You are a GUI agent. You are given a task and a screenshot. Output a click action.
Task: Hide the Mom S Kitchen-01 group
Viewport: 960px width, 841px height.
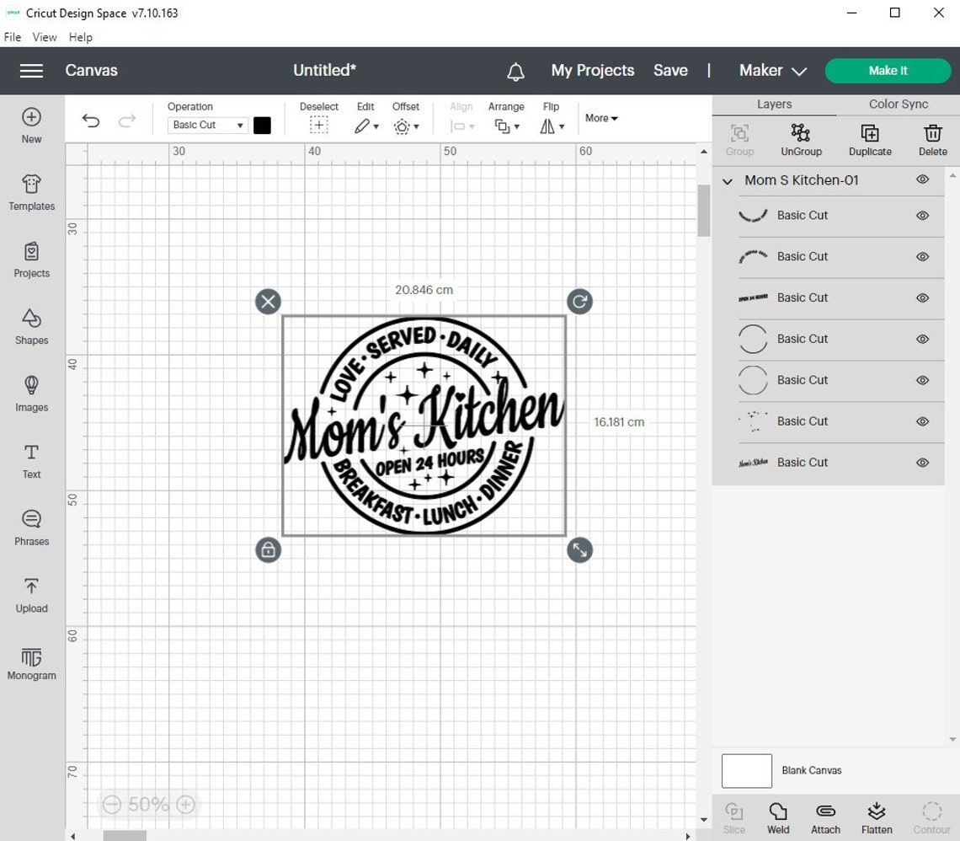(x=922, y=179)
